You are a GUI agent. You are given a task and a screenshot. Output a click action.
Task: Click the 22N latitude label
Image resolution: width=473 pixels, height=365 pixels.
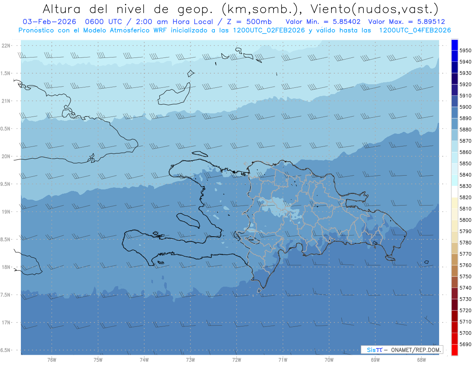(x=6, y=46)
